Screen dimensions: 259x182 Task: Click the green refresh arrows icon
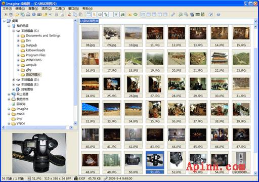[x=136, y=15]
